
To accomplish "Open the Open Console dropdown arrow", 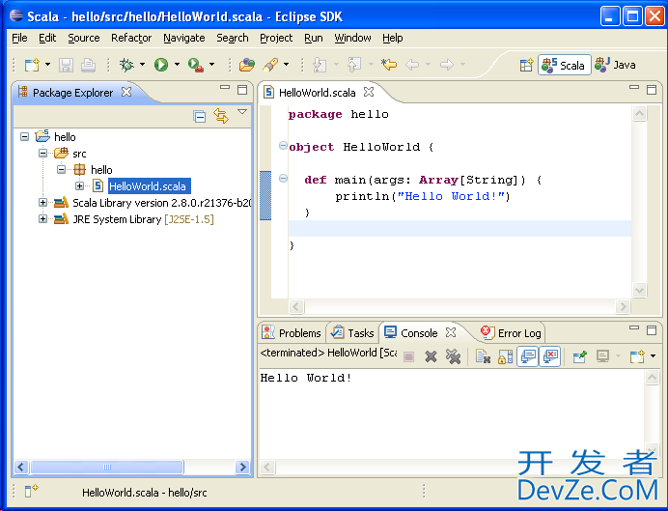I will click(x=654, y=356).
